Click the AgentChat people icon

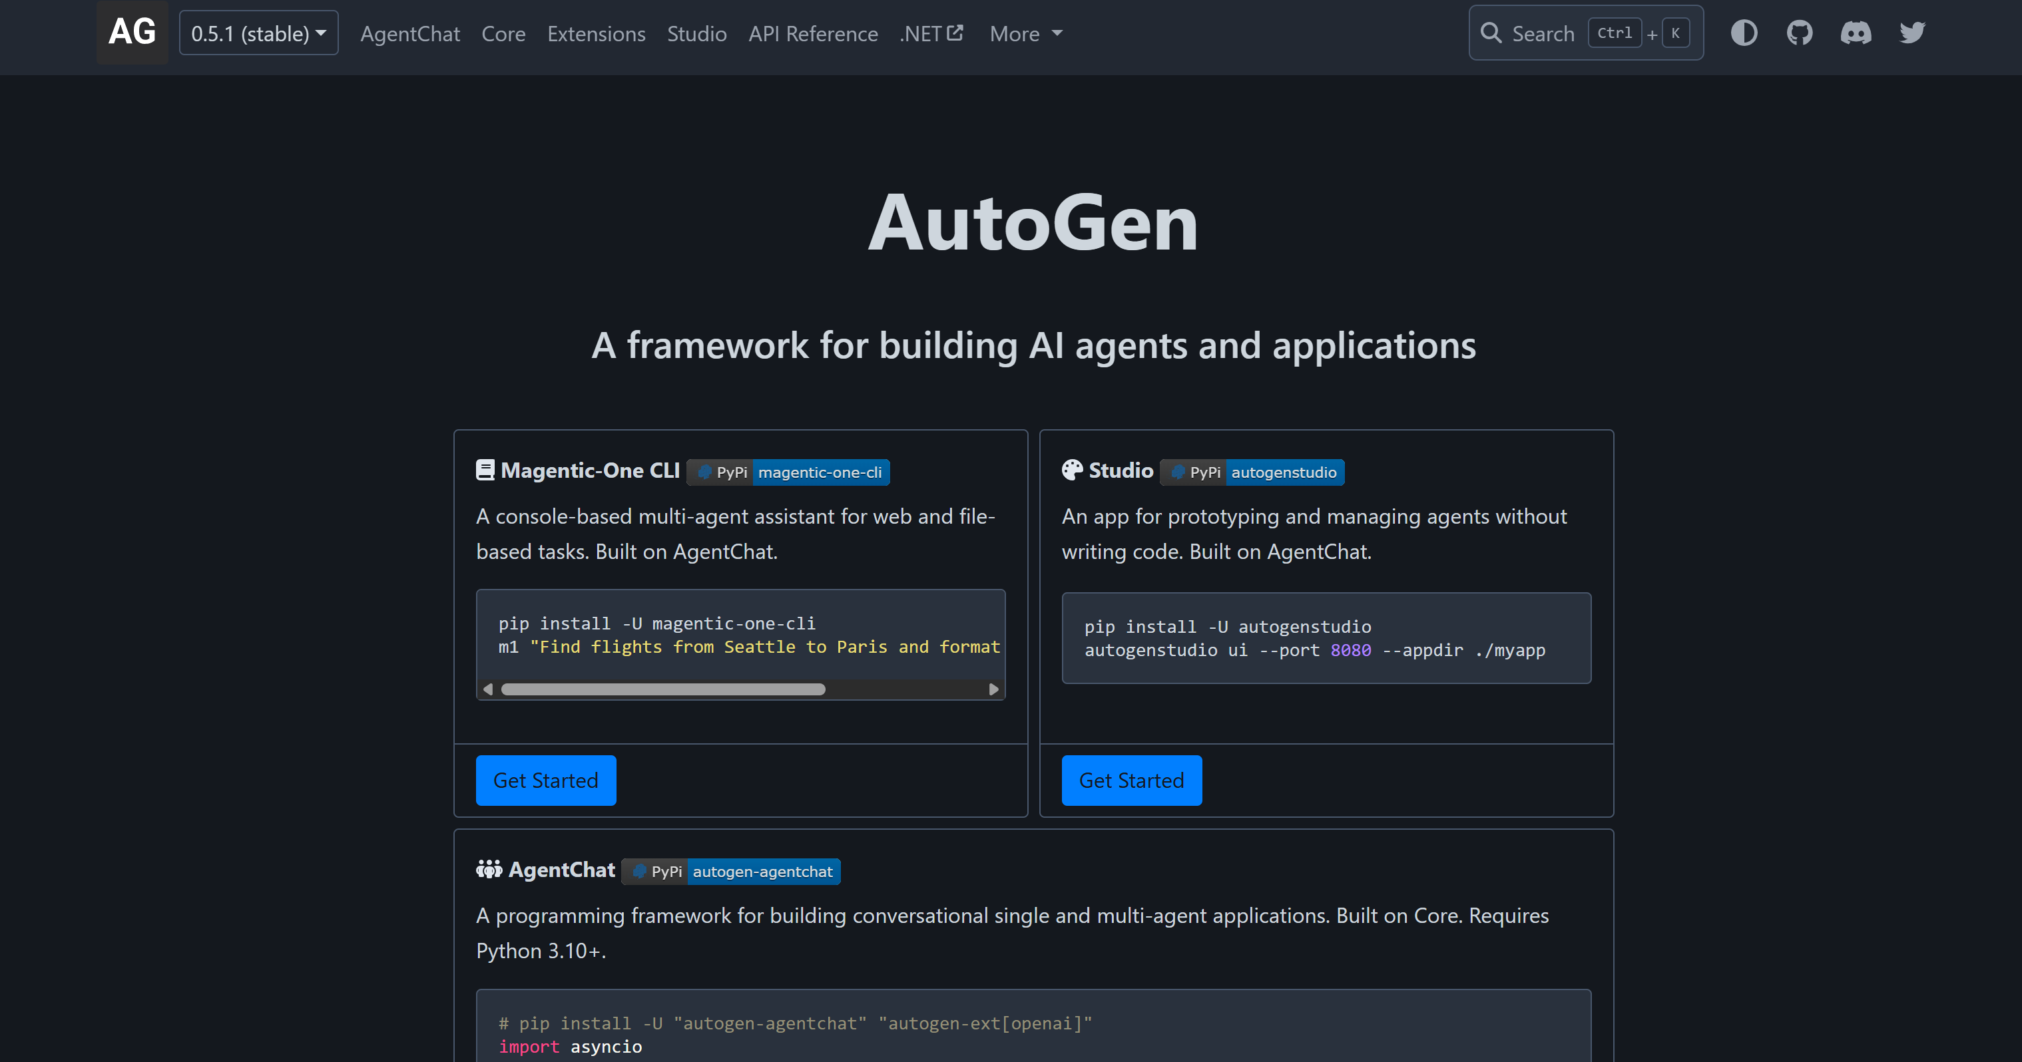click(489, 870)
